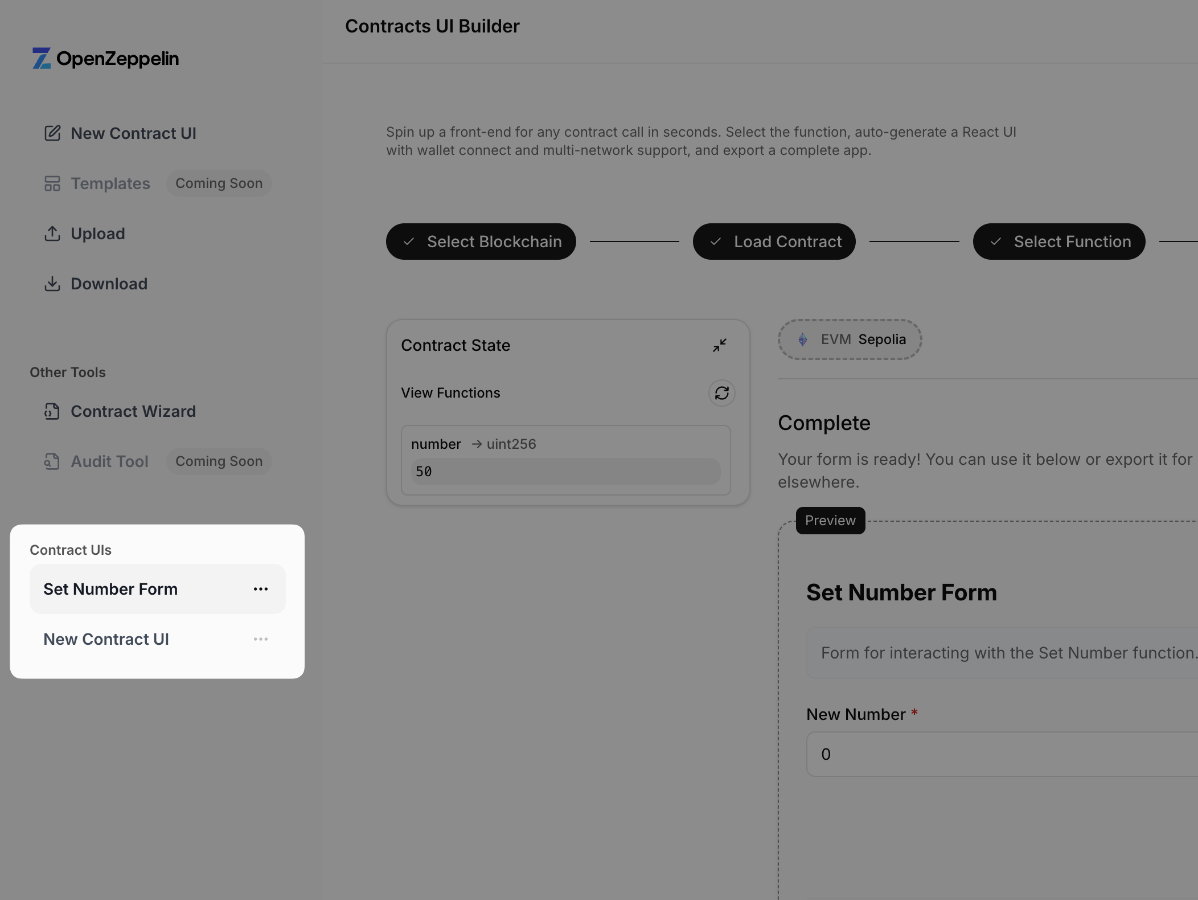Open options menu for Set Number Form
The image size is (1198, 900).
point(261,589)
